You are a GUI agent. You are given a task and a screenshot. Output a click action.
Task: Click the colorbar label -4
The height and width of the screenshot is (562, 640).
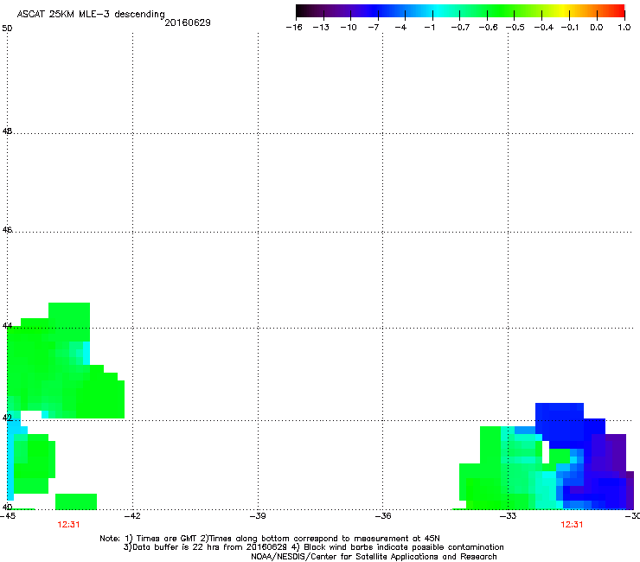(400, 28)
